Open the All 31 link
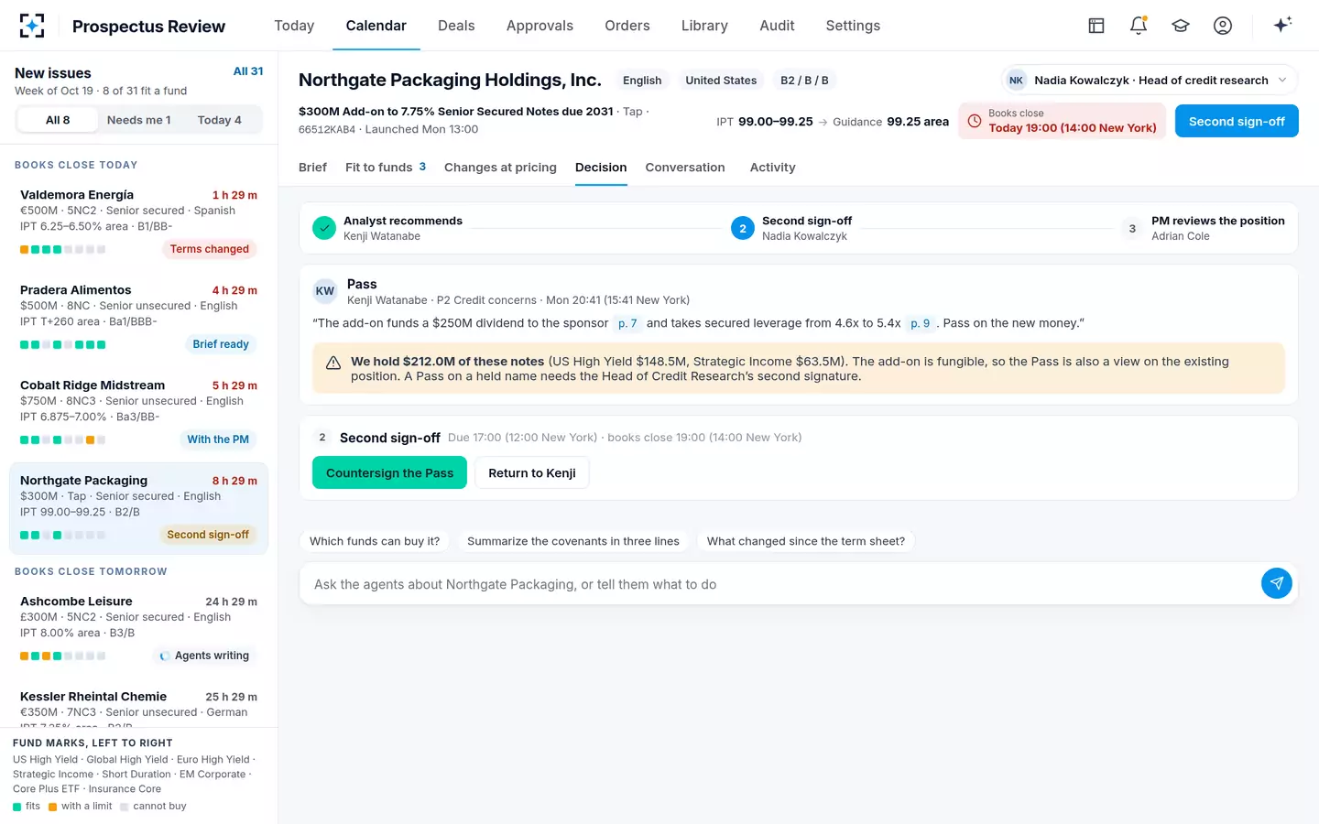1319x824 pixels. [x=248, y=71]
